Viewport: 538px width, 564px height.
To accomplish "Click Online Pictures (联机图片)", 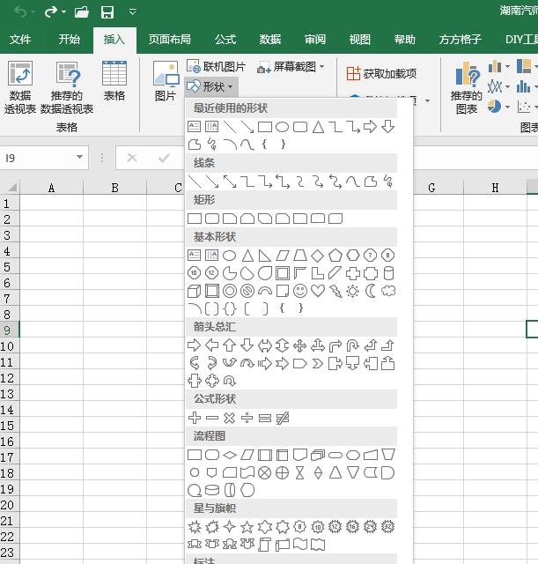I will 216,67.
